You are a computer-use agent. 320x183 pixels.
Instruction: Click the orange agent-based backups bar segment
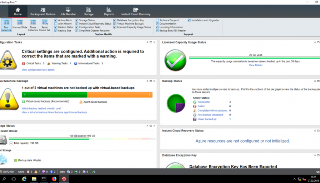(120, 94)
